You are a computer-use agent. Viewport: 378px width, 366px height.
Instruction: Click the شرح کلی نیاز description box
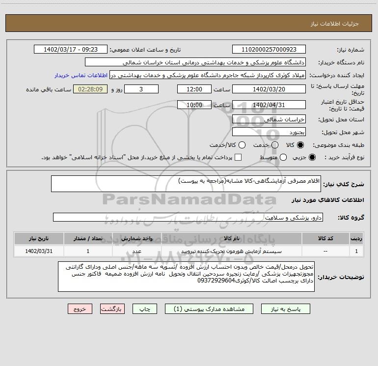186,184
